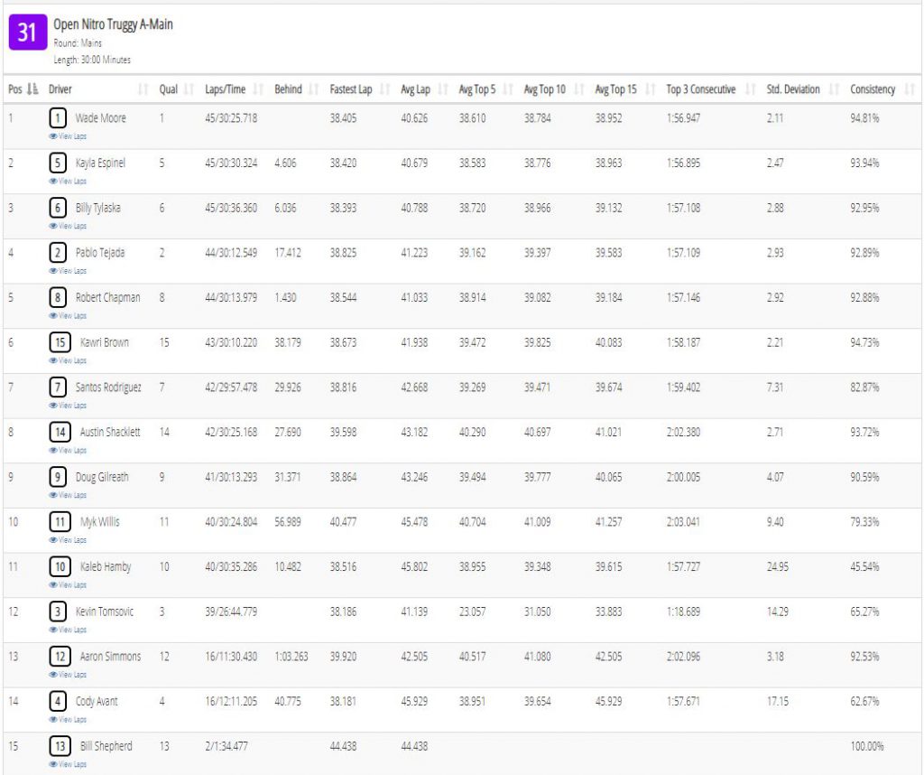Viewport: 924px width, 775px height.
Task: Sort by Top 3 Consecutive column
Action: [700, 89]
